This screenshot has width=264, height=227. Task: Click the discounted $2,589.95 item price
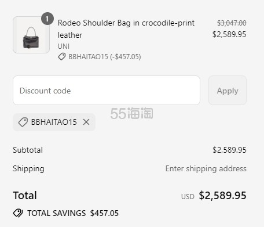(229, 34)
